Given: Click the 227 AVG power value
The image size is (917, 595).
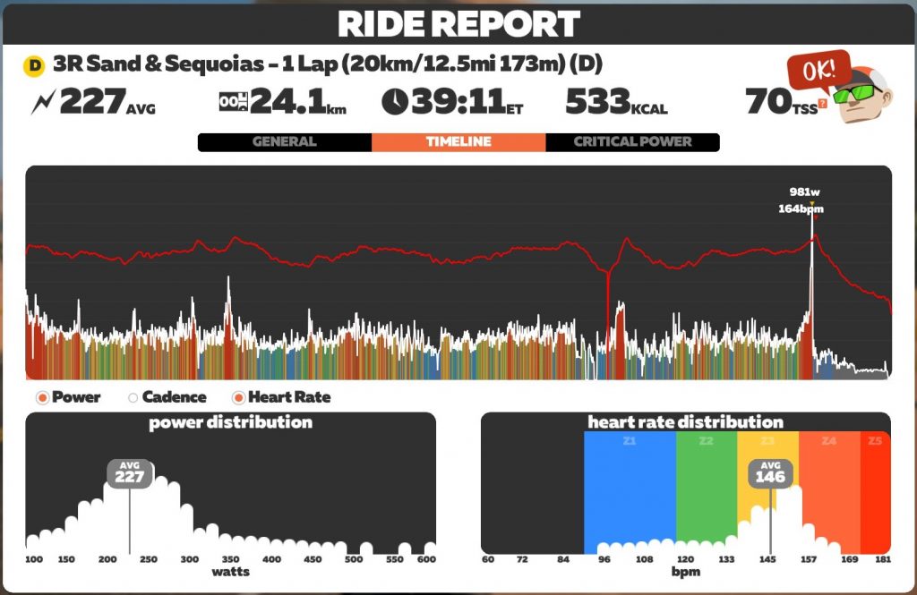Looking at the screenshot, I should 107,102.
